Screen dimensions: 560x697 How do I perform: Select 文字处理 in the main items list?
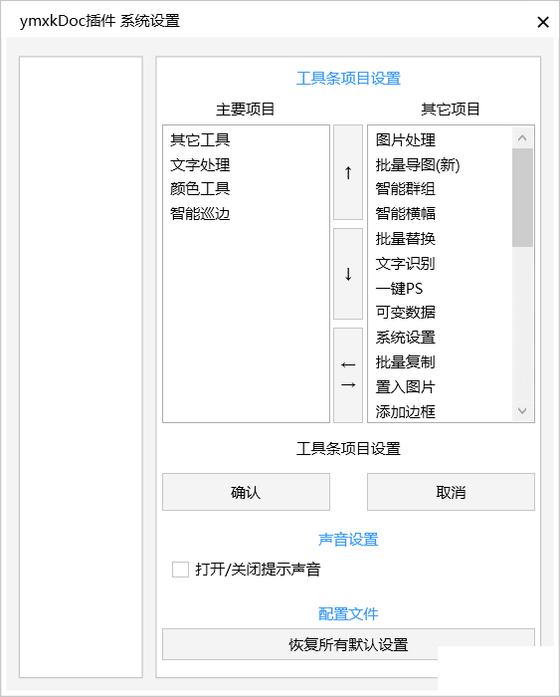(x=200, y=165)
